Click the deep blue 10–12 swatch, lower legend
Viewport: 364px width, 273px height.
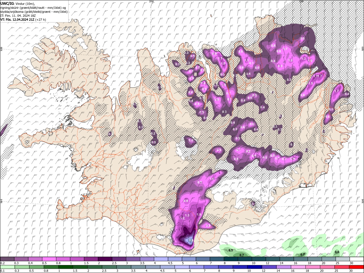click(x=255, y=267)
